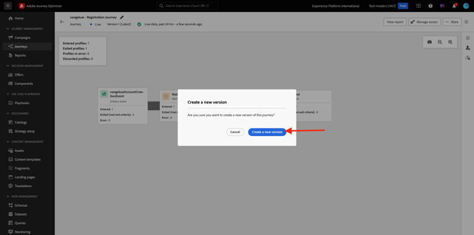
Task: Click the Schemas icon in the sidebar
Action: pyautogui.click(x=11, y=205)
